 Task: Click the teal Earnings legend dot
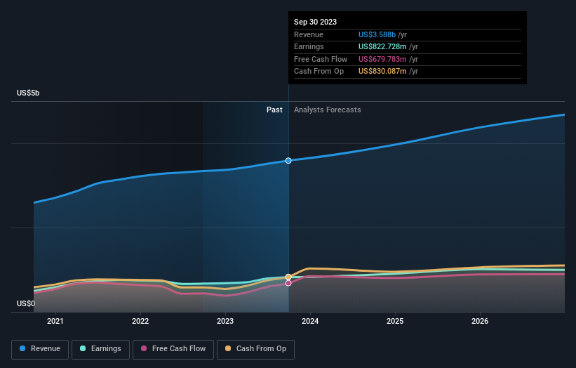[x=83, y=348]
